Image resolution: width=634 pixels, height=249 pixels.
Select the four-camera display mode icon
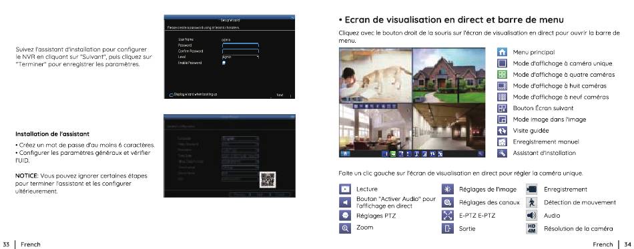click(501, 74)
